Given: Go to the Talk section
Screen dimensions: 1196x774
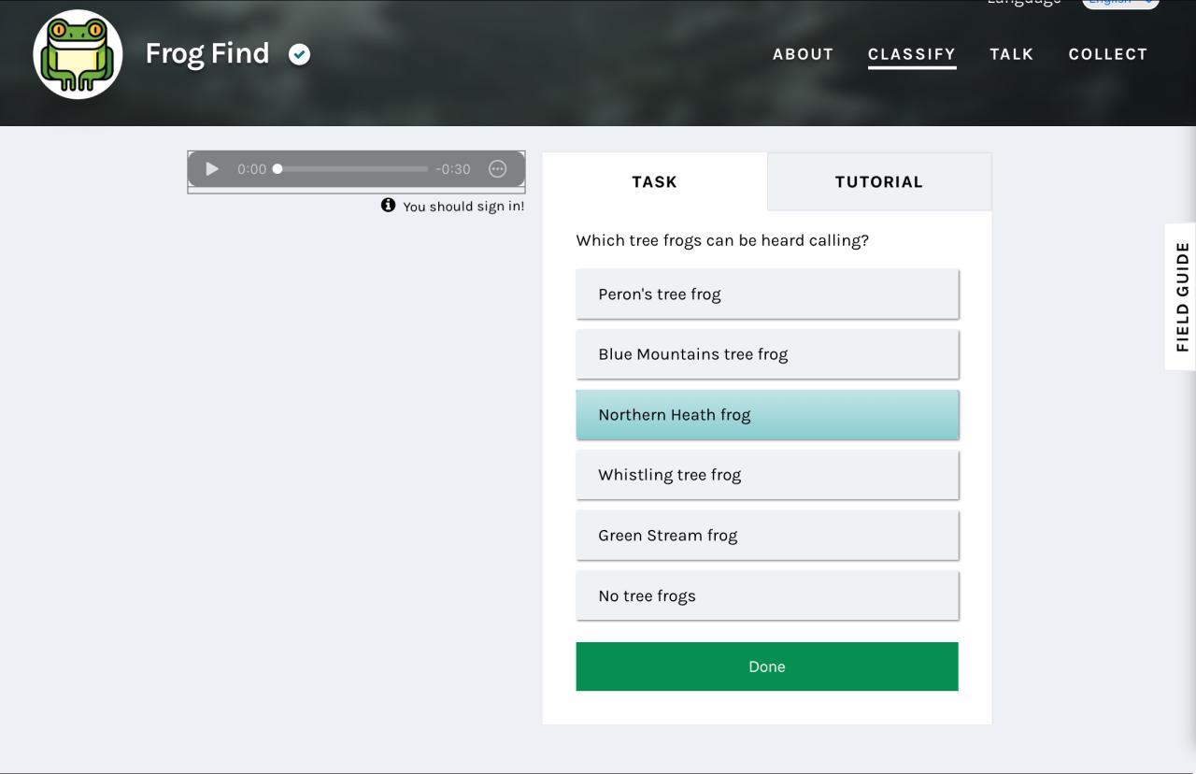Looking at the screenshot, I should [x=1011, y=54].
